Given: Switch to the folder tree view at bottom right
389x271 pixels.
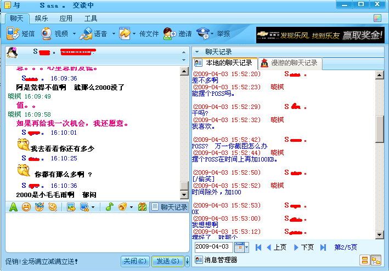Looking at the screenshot, I should 376,260.
